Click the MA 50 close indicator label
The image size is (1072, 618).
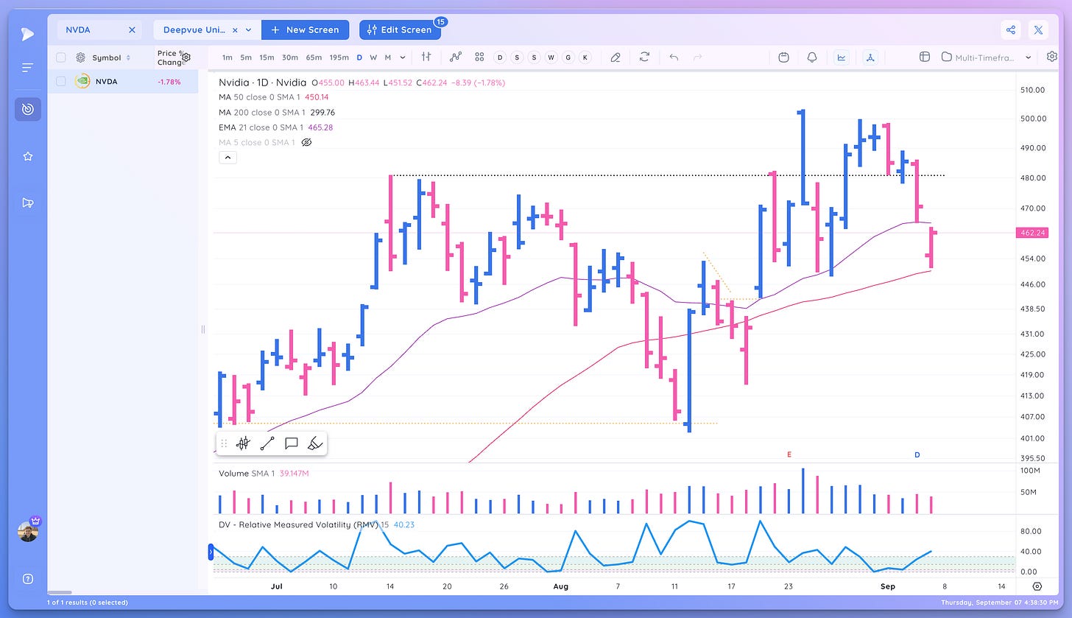click(x=261, y=97)
